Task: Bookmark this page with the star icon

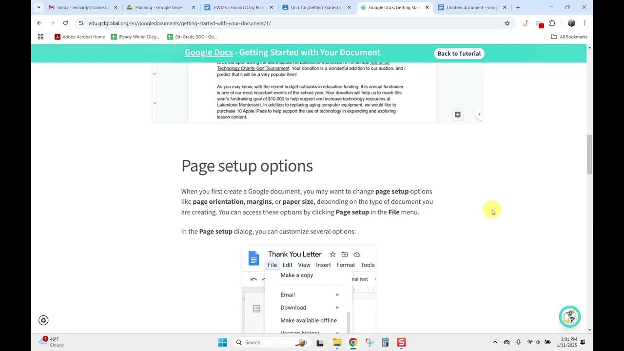Action: tap(507, 23)
